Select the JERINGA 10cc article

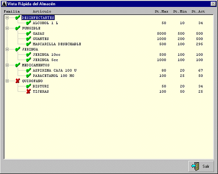pos(46,54)
